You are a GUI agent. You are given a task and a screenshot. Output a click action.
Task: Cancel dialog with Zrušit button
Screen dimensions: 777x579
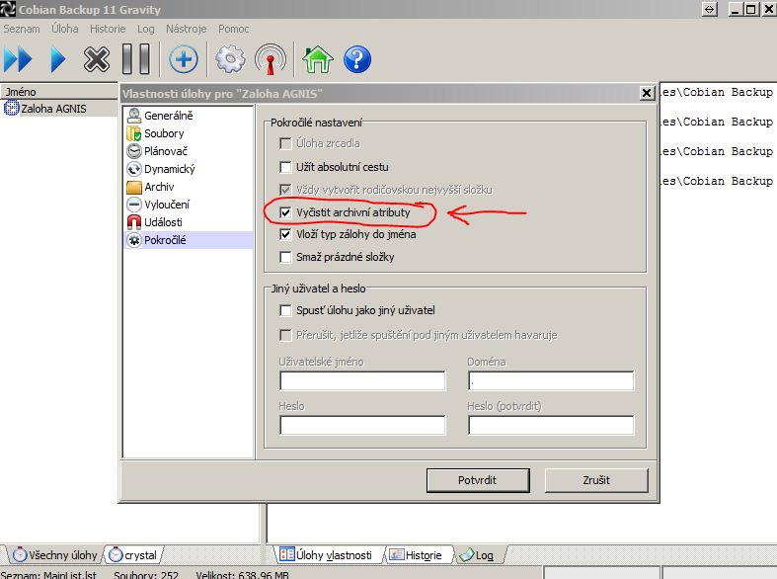[x=596, y=480]
